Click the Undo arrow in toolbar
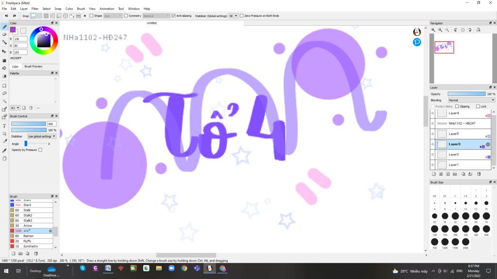497x279 pixels. [x=6, y=15]
